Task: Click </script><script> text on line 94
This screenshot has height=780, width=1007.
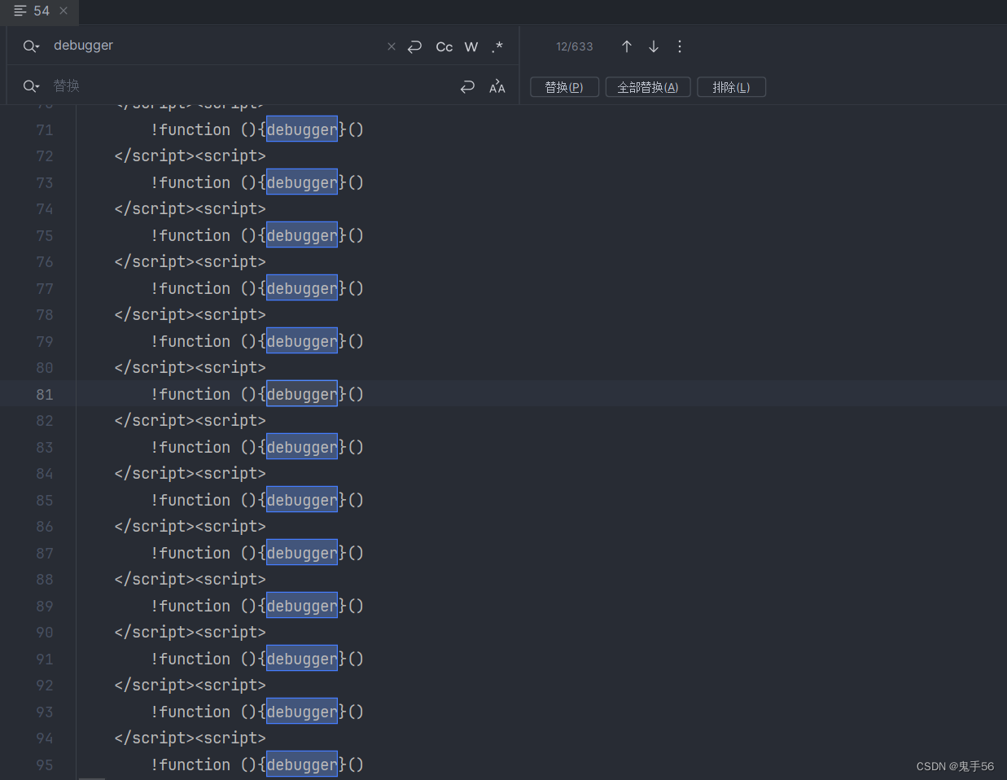Action: [190, 738]
